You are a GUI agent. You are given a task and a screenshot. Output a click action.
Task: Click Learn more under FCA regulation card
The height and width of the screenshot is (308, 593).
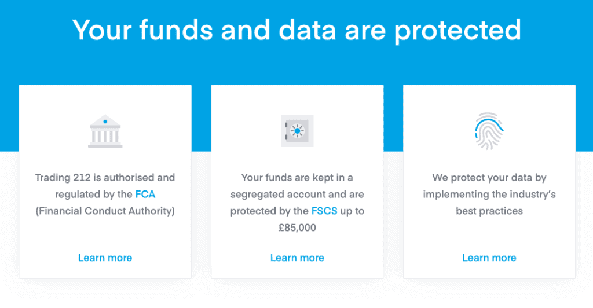(105, 258)
